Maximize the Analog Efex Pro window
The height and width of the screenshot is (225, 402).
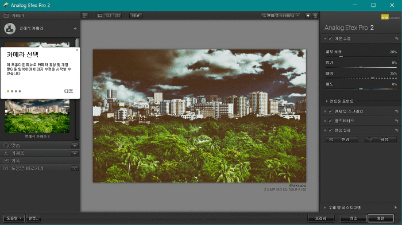[373, 5]
